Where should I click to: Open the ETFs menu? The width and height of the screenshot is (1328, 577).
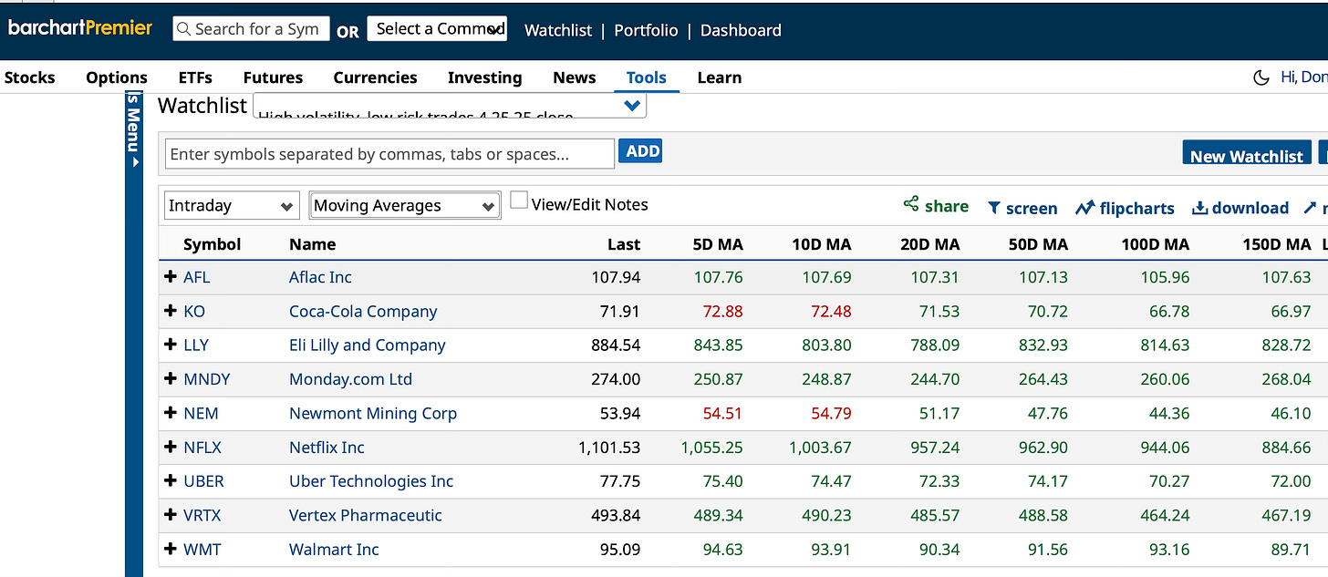pyautogui.click(x=195, y=77)
